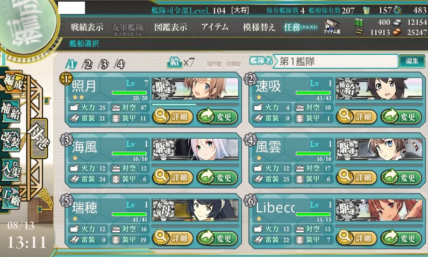The width and height of the screenshot is (428, 257).
Task: Click 変更 change button for 瑞穂
Action: point(217,238)
